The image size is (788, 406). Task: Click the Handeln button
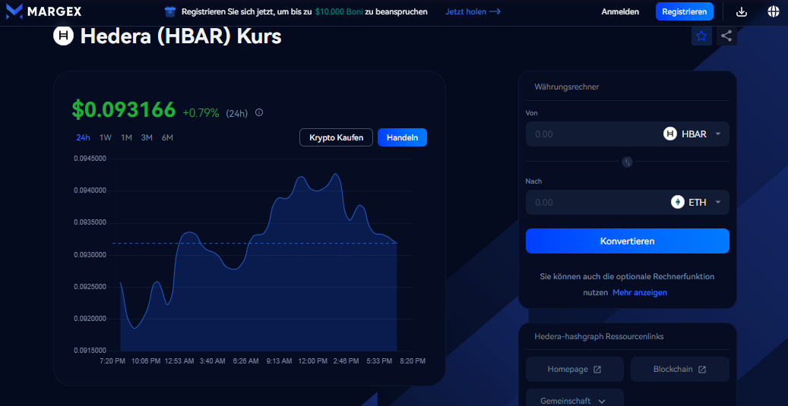[402, 137]
